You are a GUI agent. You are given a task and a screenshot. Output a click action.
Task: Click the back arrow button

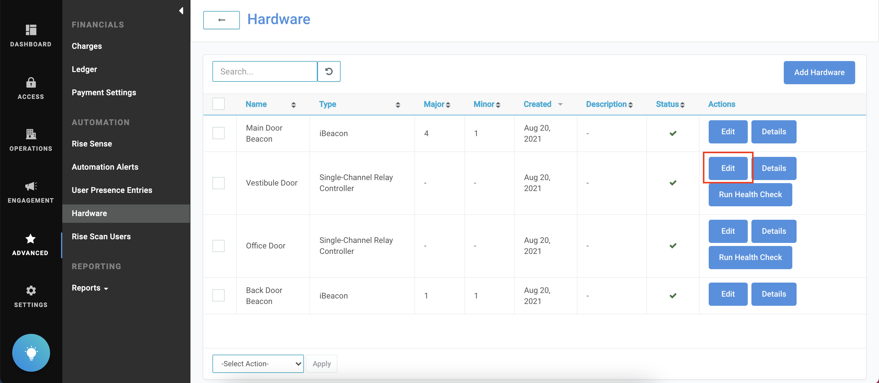point(222,20)
